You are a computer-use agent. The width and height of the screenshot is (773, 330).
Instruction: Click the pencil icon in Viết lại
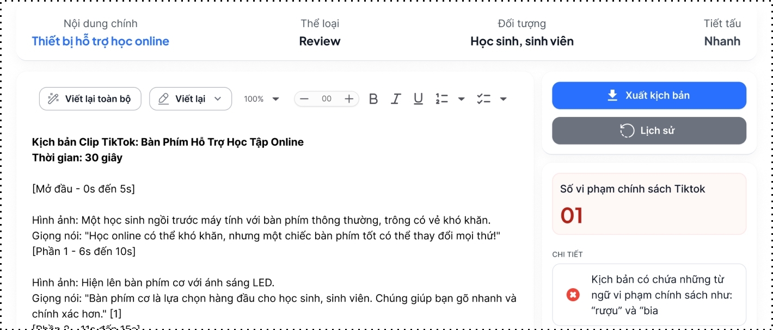point(163,99)
